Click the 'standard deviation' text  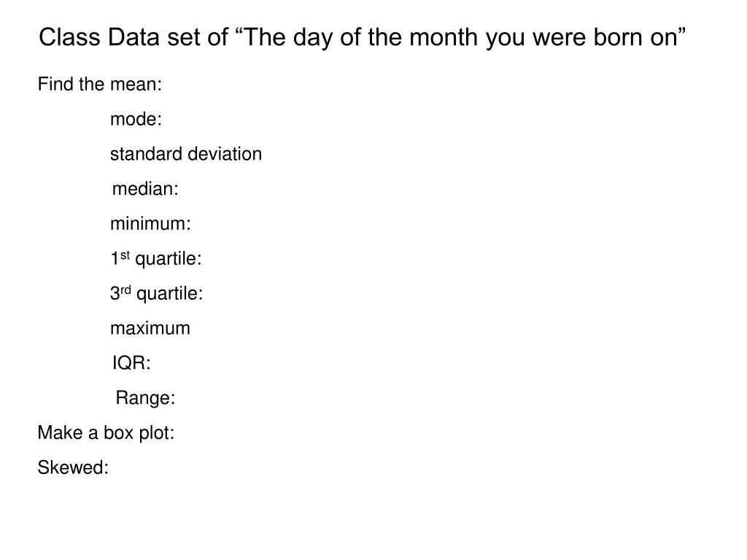click(x=186, y=154)
